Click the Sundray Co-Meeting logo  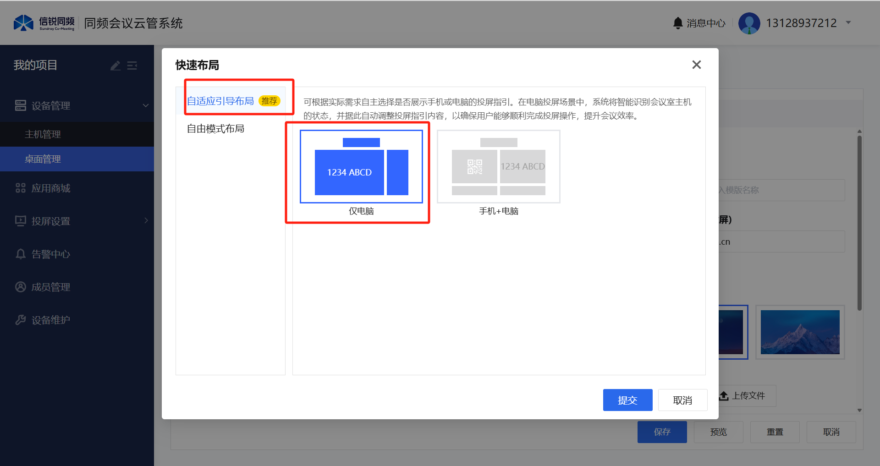click(x=44, y=23)
